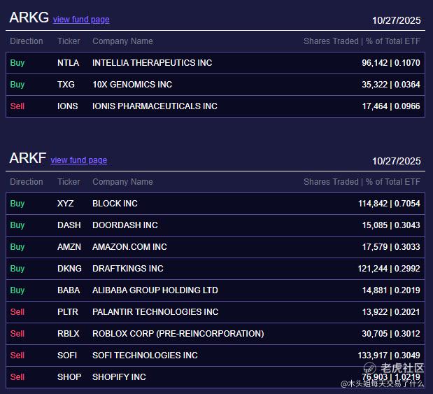
Task: Click the Sell label in SOFI row
Action: [x=17, y=355]
